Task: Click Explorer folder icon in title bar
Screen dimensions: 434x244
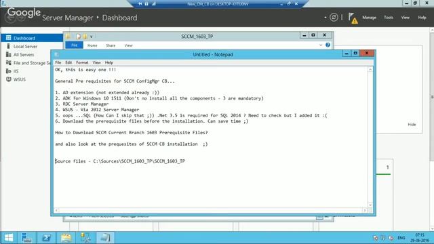Action: point(68,36)
